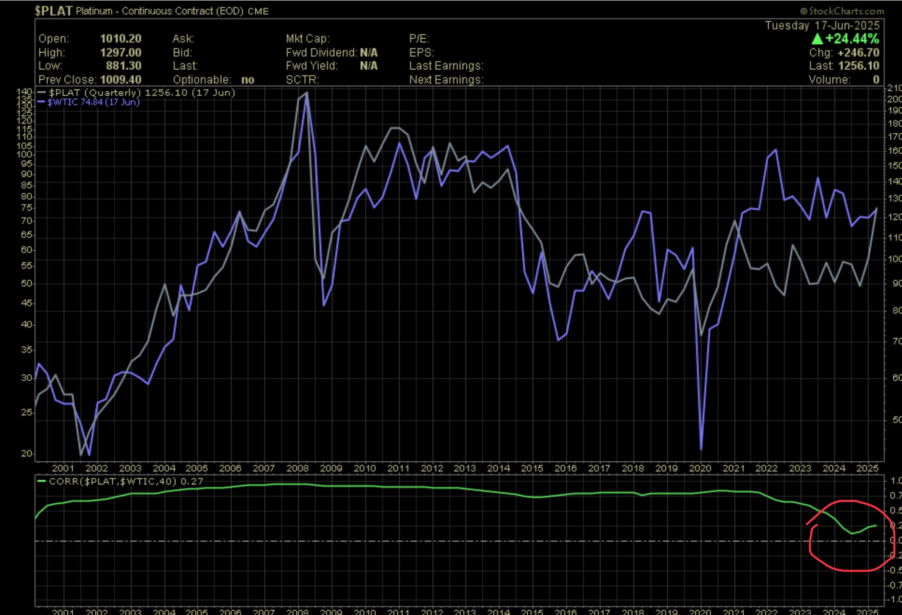Select the $WTIC 74.84 legend label
Screen dimensions: 902x615
(93, 102)
